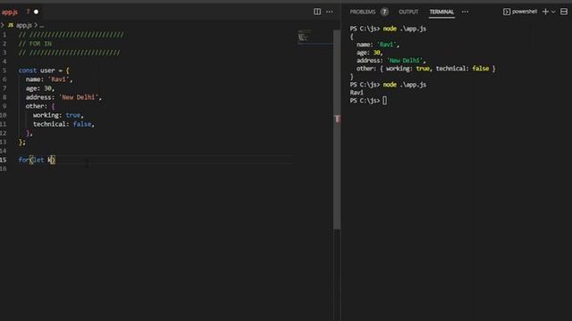
Task: Show more panel tabs ellipsis
Action: (465, 12)
